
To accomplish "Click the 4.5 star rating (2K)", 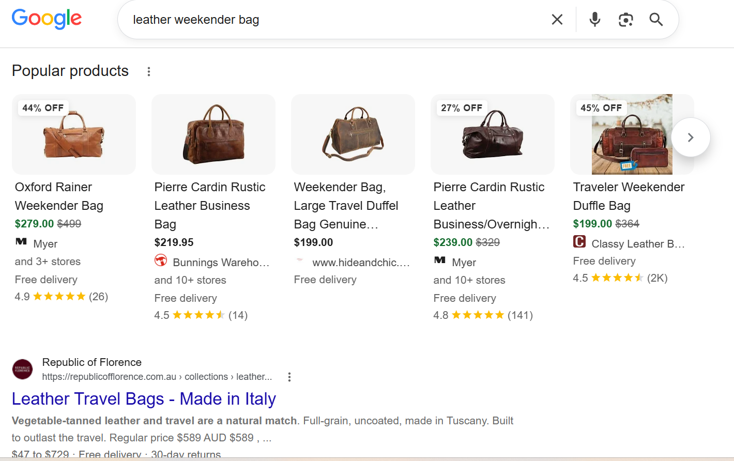I will (x=620, y=278).
